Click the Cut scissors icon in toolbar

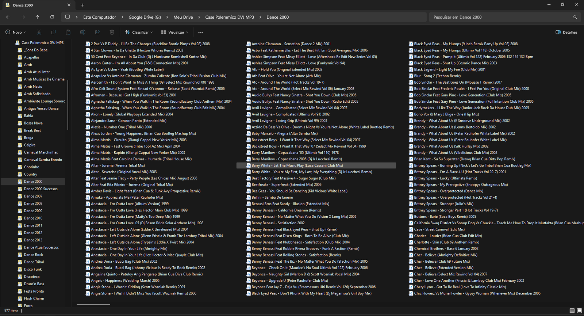[x=39, y=32]
